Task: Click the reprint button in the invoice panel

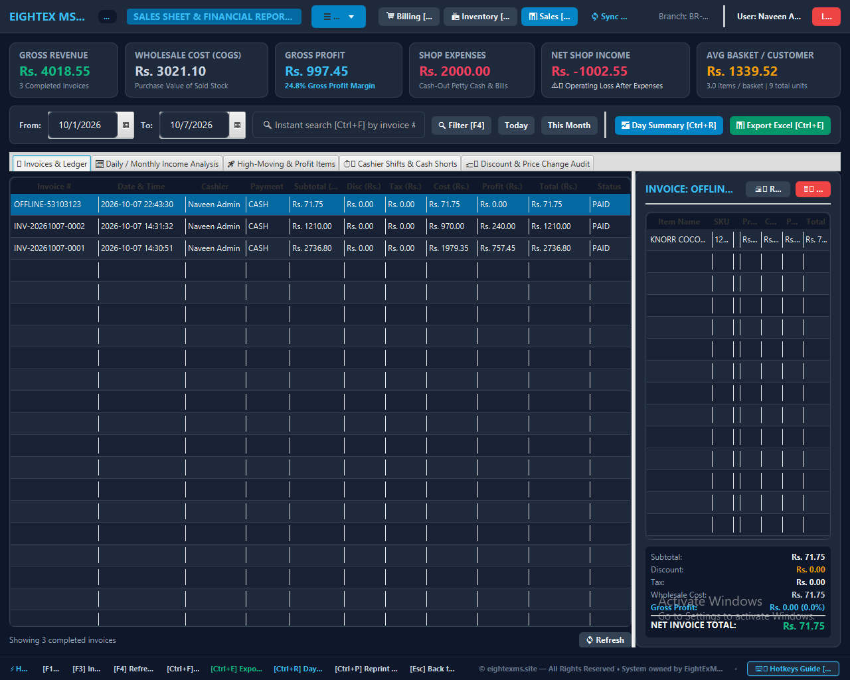Action: 768,189
